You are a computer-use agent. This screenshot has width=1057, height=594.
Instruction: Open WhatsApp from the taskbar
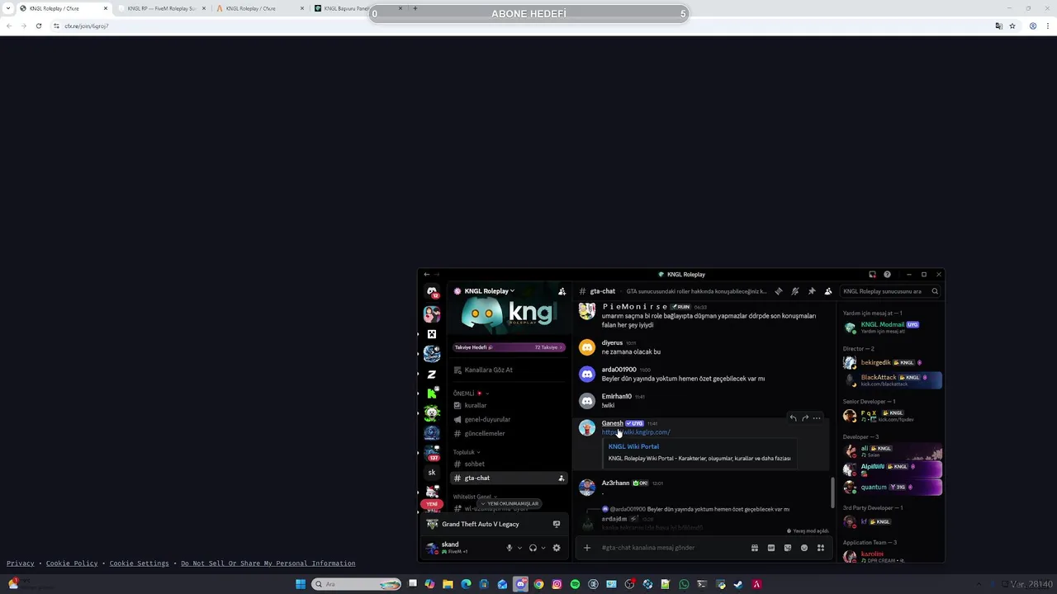[684, 584]
